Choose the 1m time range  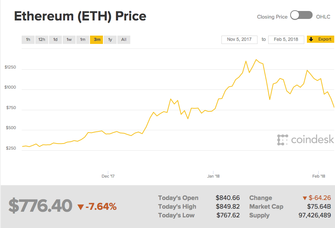83,39
